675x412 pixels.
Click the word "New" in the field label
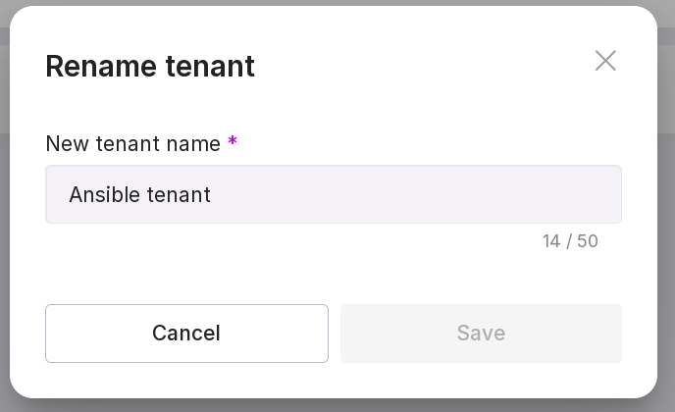[x=68, y=143]
